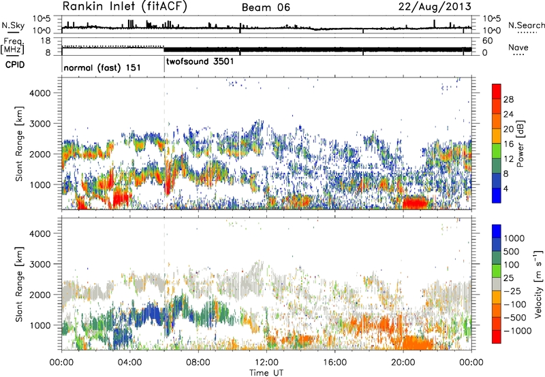Click the '20:00' time tick label
Viewport: 545px width, 377px height.
coord(403,363)
